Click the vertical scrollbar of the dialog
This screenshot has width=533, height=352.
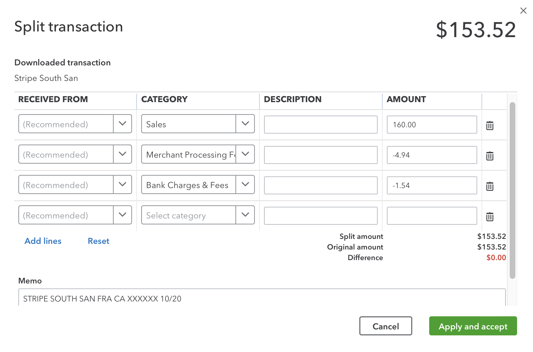pos(512,191)
